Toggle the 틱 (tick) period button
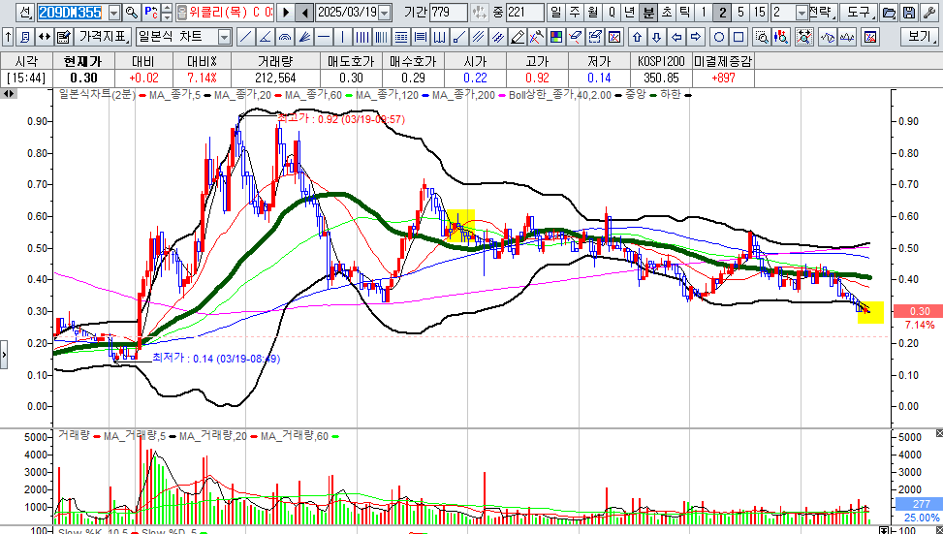Viewport: 943px width, 534px height. (685, 12)
